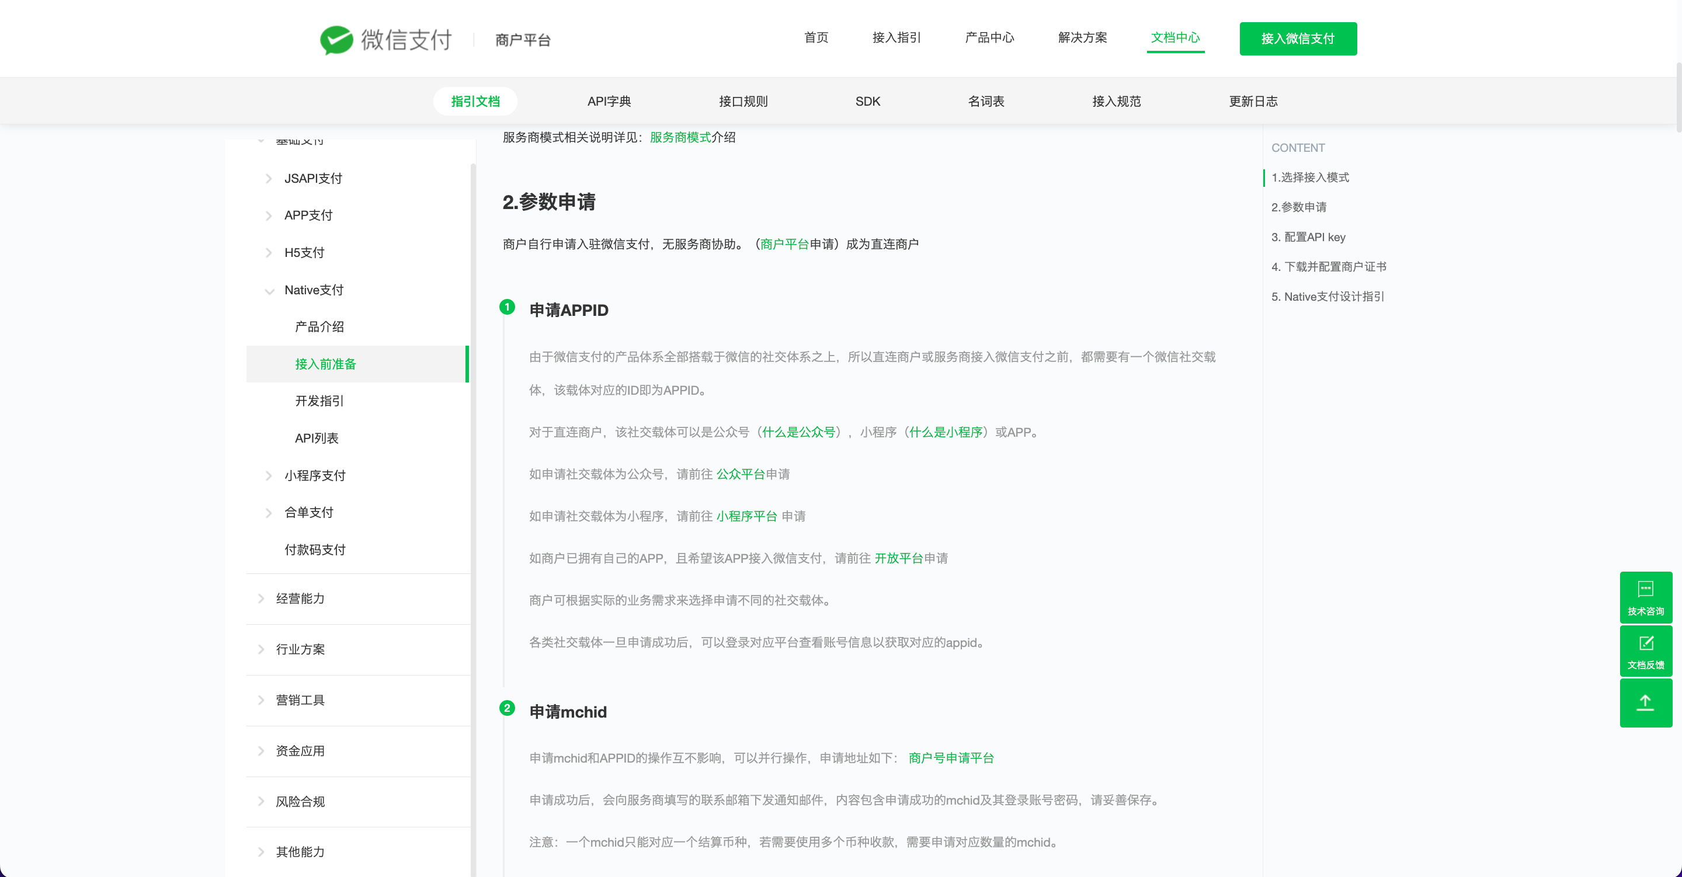Click step 1 numbered circle beside 申请APPID
This screenshot has width=1682, height=877.
[507, 307]
